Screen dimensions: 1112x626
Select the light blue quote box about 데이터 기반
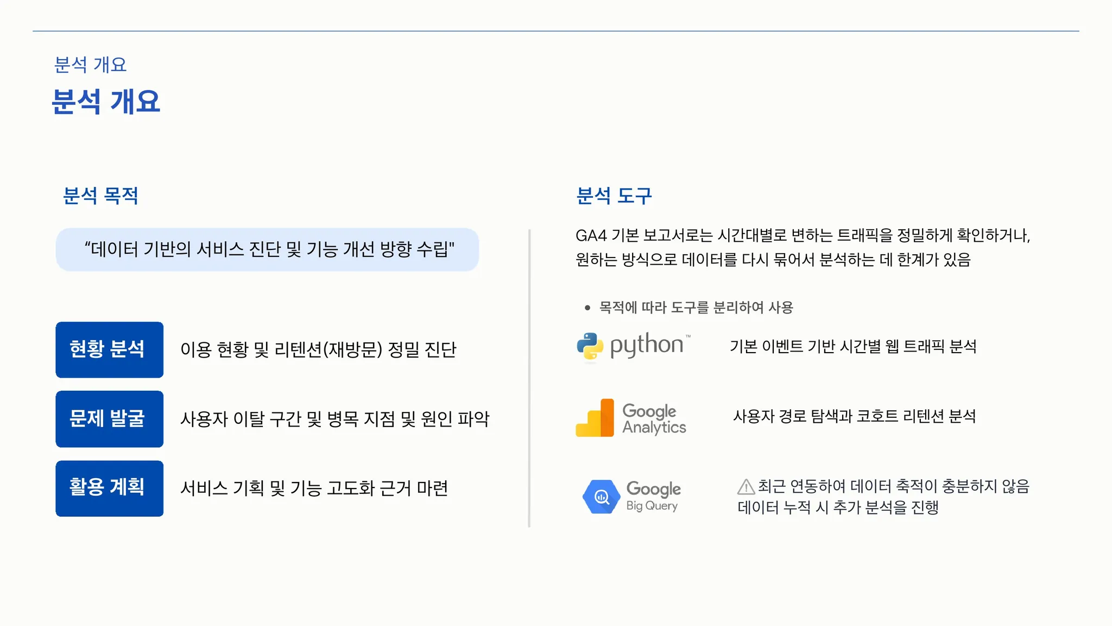coord(267,249)
